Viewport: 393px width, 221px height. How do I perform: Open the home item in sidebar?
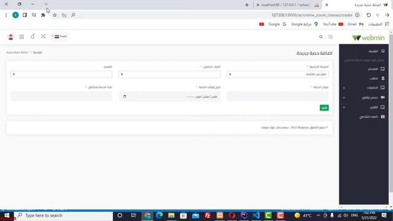point(376,51)
